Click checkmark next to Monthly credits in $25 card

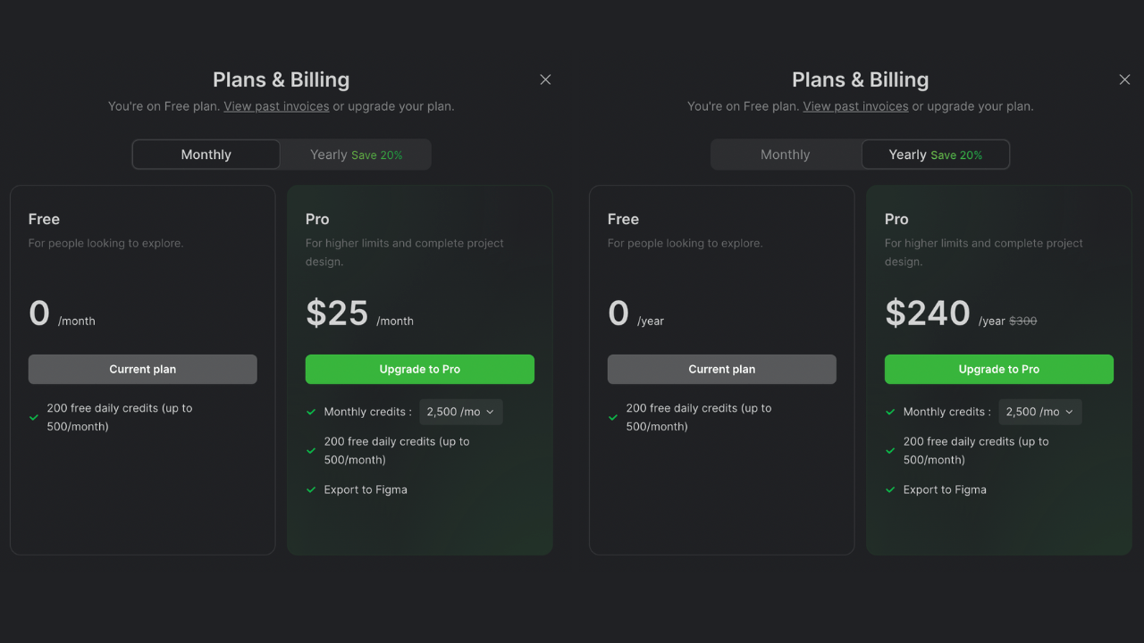click(x=311, y=412)
